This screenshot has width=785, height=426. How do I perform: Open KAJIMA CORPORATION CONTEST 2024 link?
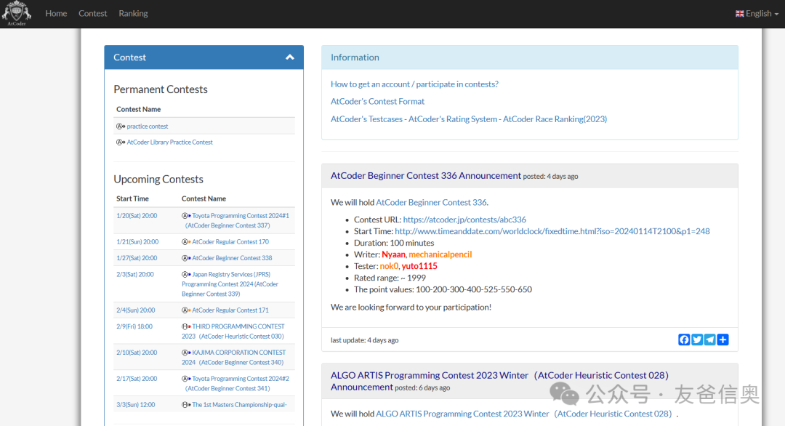pos(234,358)
